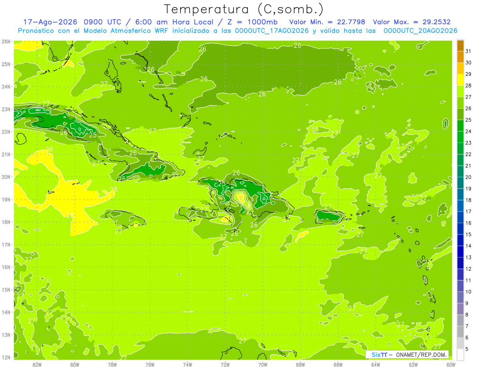Click the latitude label '16N'
Screen dimensions: 479x370
6,267
